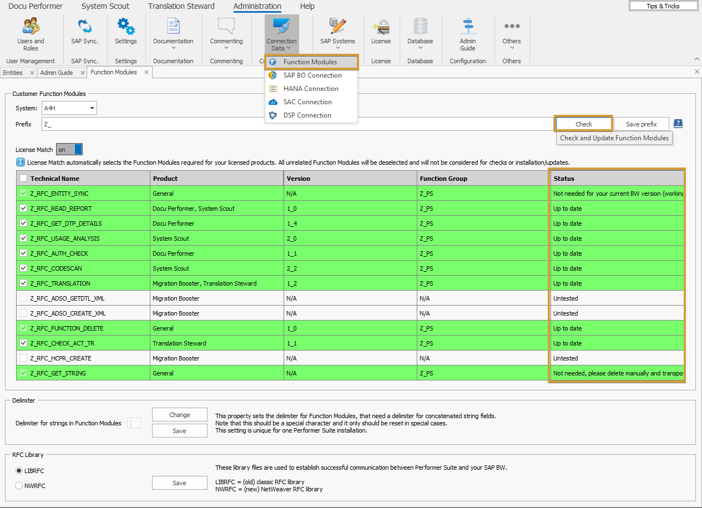Click the blue help icon beside Save prefix
This screenshot has width=702, height=508.
click(x=678, y=124)
